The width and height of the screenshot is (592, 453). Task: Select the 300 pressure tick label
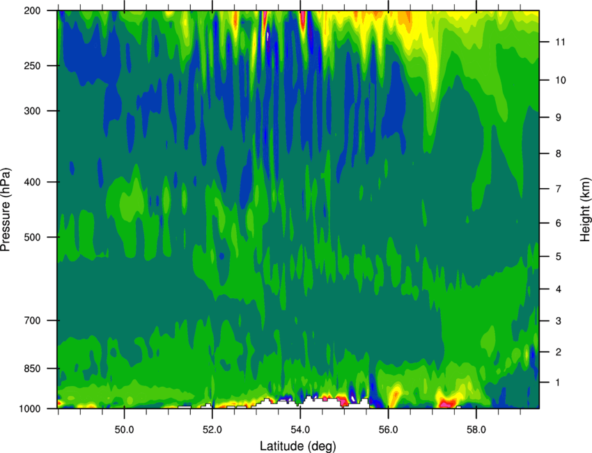(33, 111)
